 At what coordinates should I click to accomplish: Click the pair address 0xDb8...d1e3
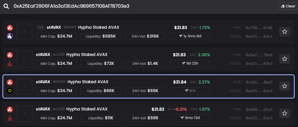pyautogui.click(x=259, y=110)
